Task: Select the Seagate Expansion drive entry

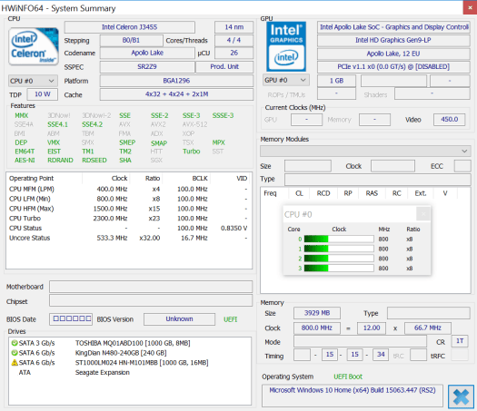Action: [130, 372]
